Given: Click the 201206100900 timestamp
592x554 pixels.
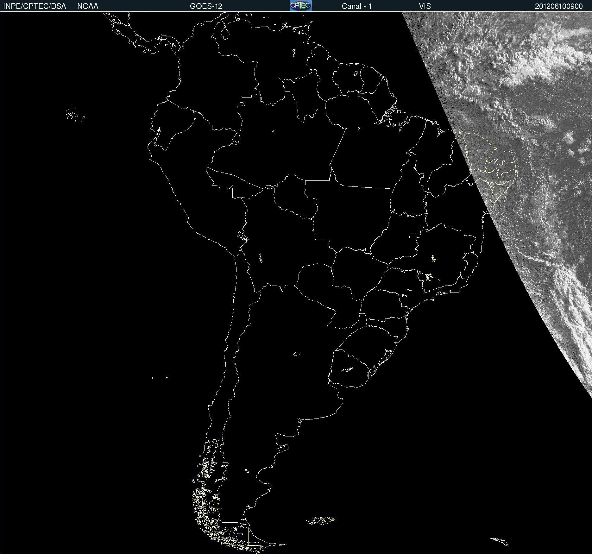Looking at the screenshot, I should point(559,6).
